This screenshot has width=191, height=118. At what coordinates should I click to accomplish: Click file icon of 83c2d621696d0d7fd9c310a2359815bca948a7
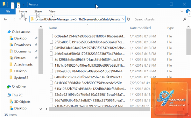click(x=51, y=95)
